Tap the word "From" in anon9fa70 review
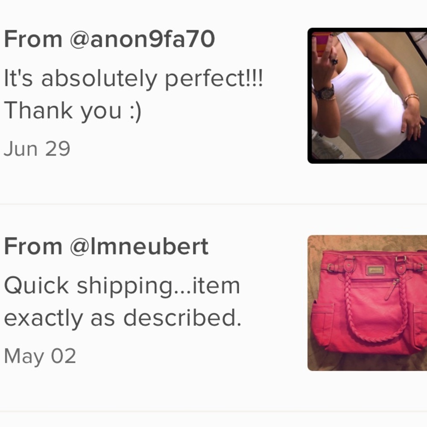427x427 pixels. tap(33, 39)
